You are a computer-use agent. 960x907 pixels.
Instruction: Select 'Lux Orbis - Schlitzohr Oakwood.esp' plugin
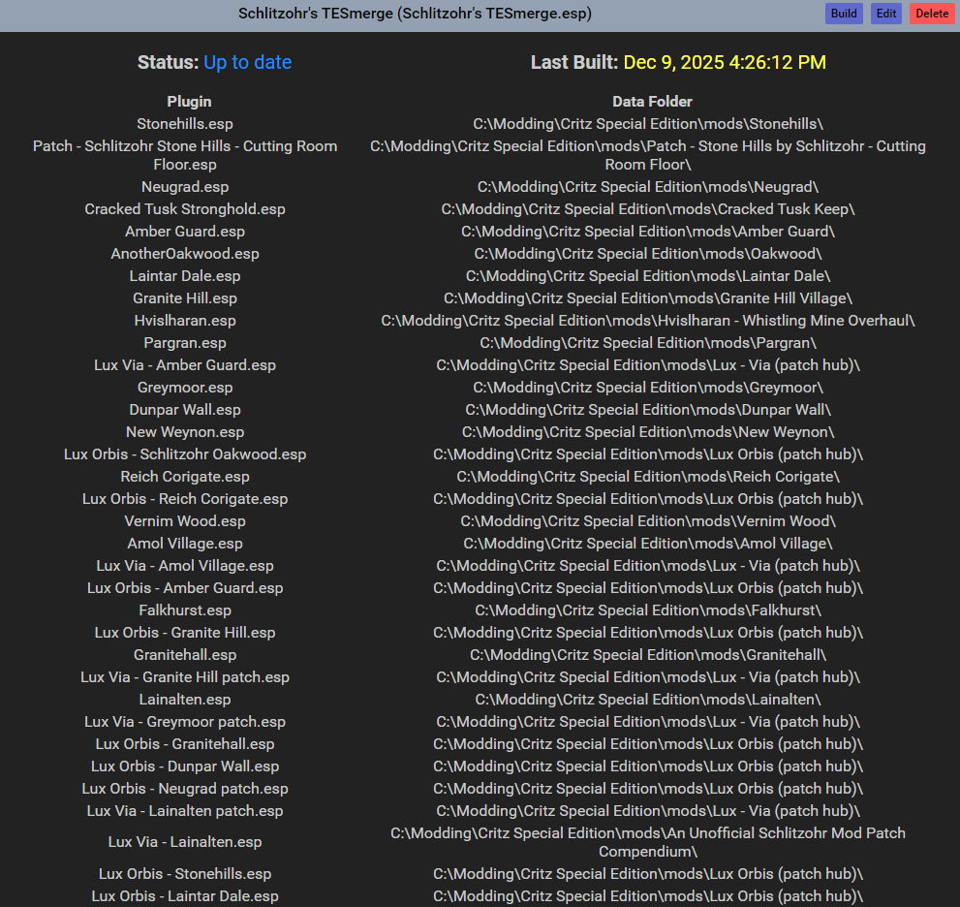tap(185, 454)
